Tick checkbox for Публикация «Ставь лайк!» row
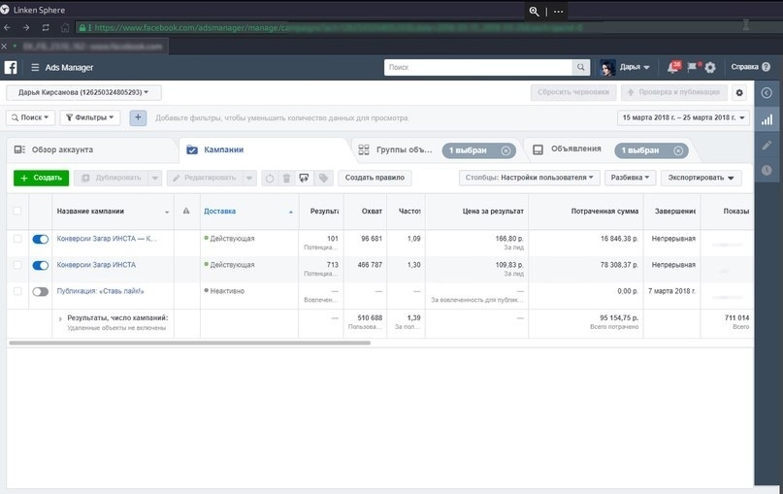Viewport: 783px width, 494px height. click(16, 291)
